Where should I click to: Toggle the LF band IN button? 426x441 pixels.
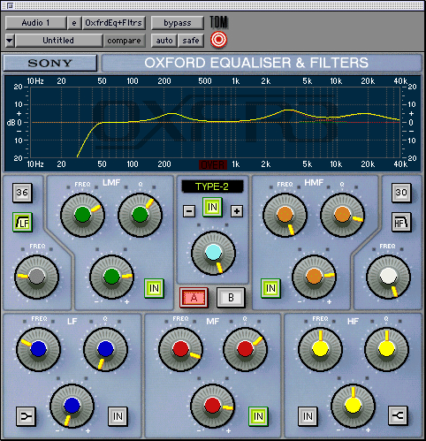point(118,416)
